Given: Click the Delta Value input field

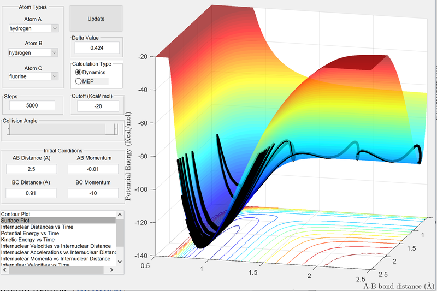Looking at the screenshot, I should pos(97,48).
